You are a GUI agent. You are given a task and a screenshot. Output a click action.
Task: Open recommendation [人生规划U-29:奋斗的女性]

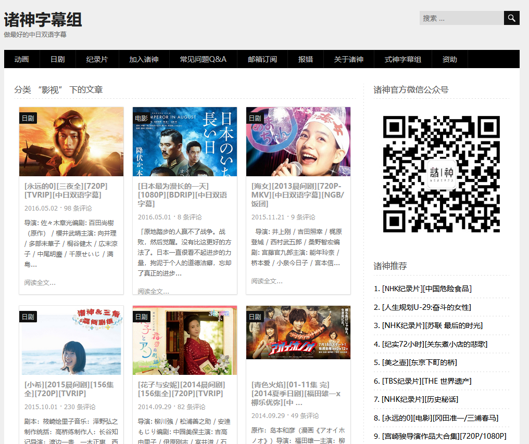click(426, 307)
